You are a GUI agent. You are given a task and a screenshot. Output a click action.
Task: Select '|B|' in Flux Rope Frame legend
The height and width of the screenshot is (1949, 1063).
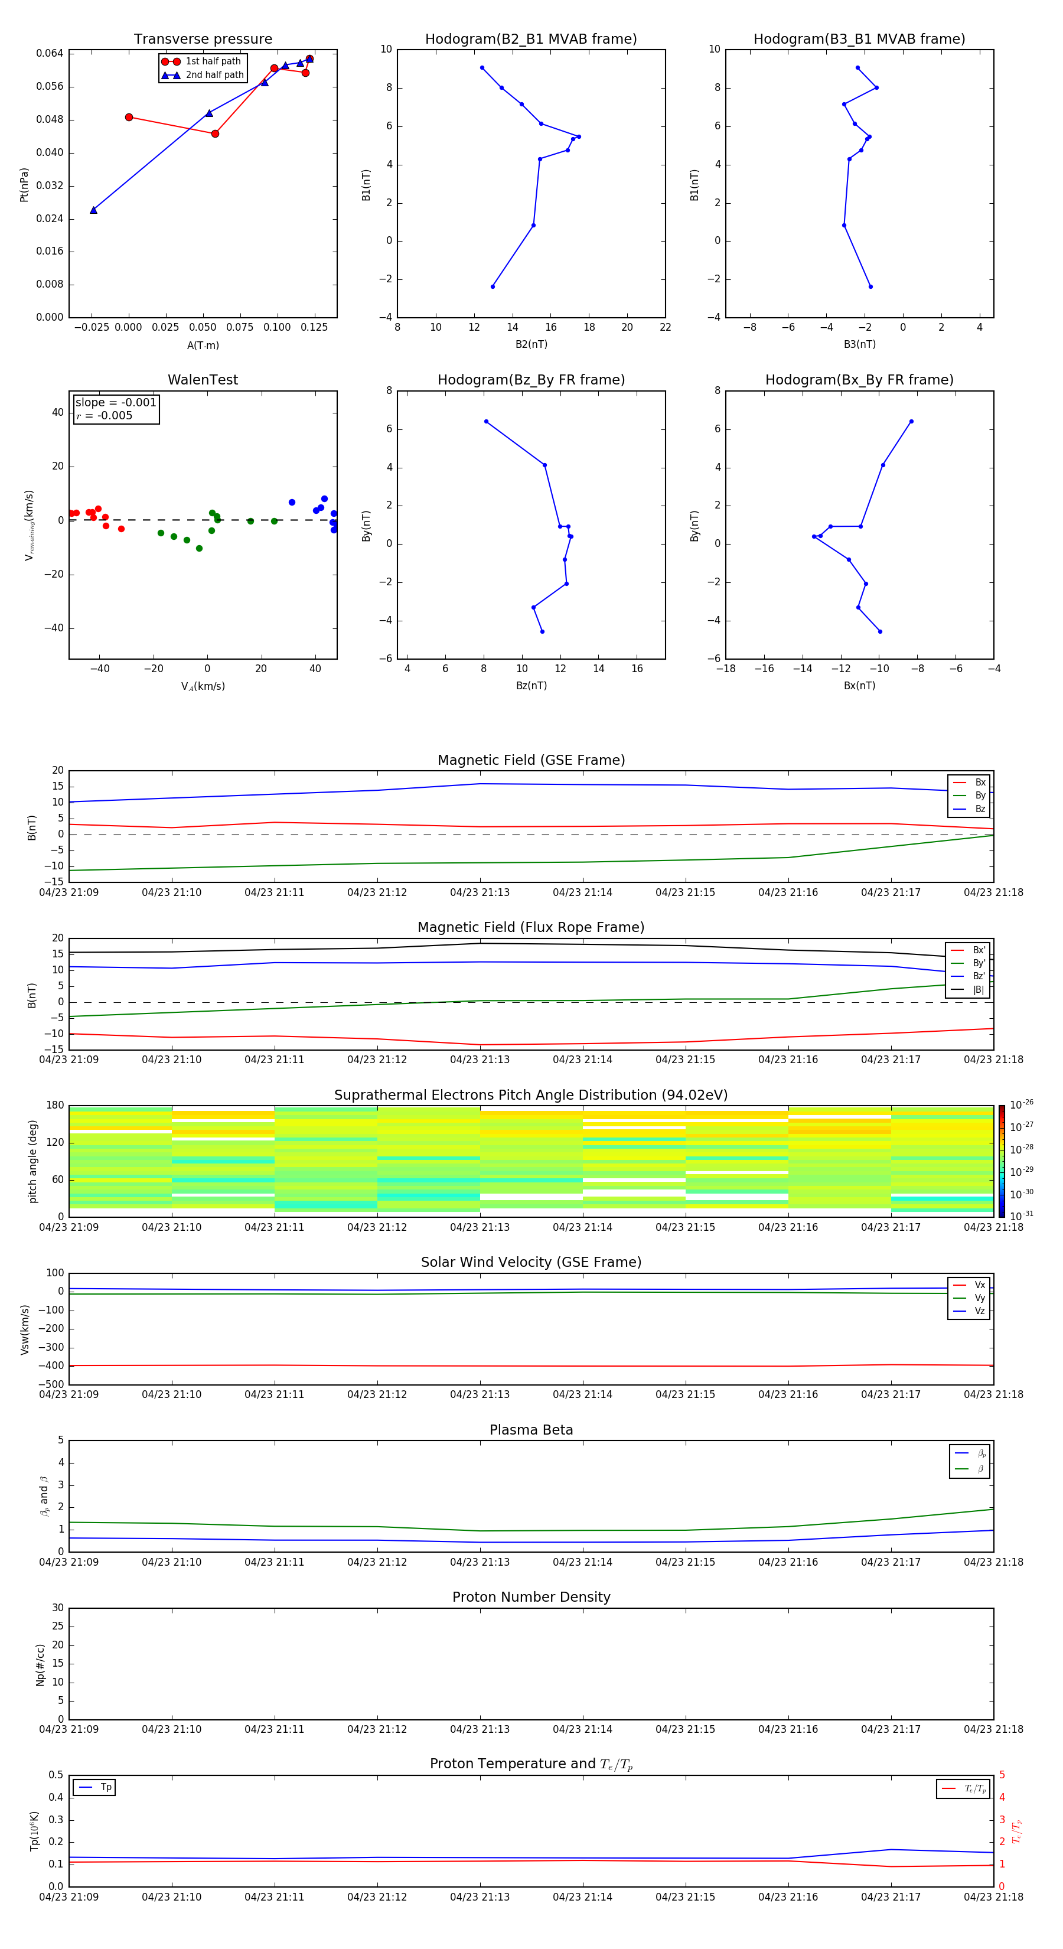(x=968, y=990)
